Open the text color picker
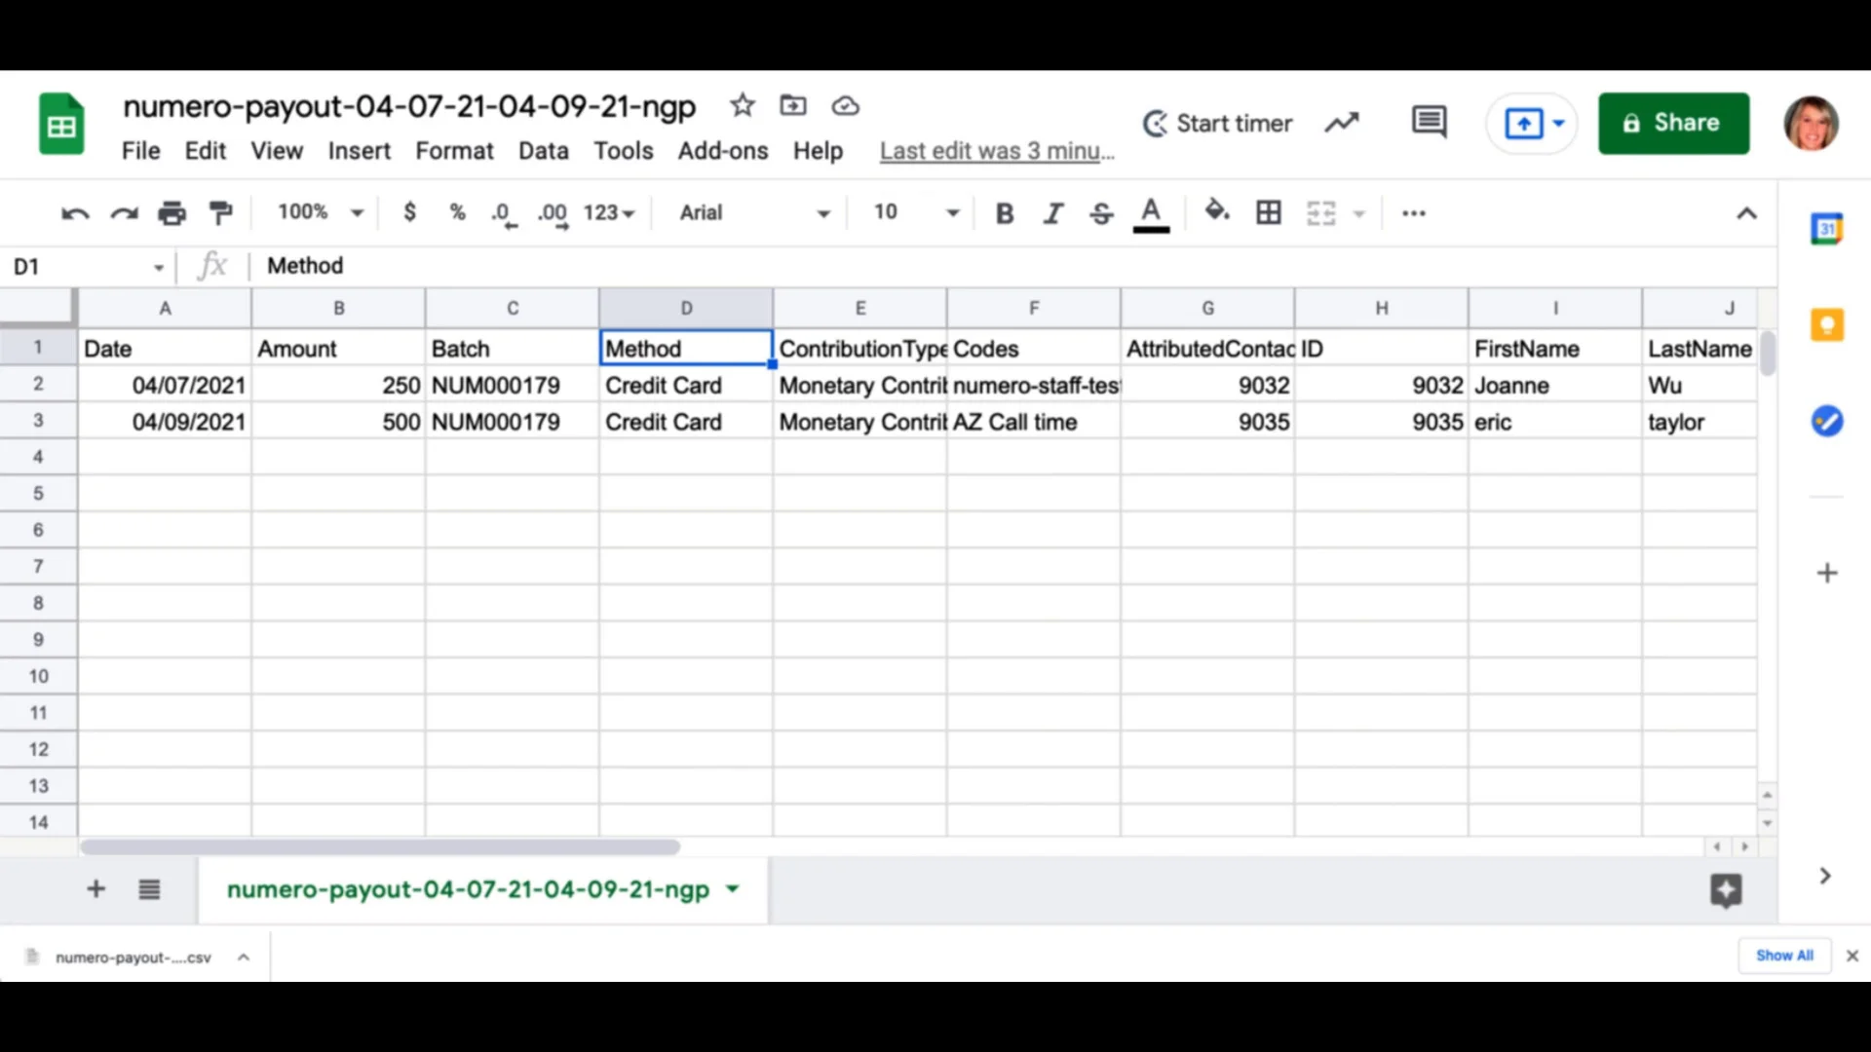 click(x=1151, y=214)
